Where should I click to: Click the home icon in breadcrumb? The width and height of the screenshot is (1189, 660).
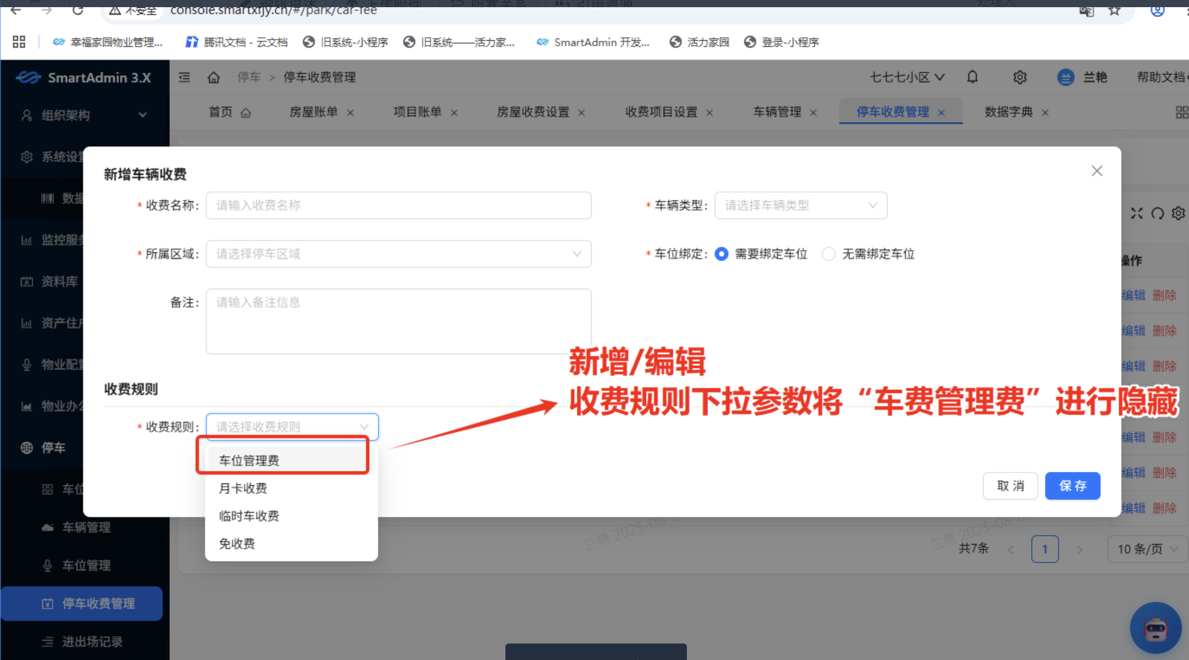click(x=213, y=78)
